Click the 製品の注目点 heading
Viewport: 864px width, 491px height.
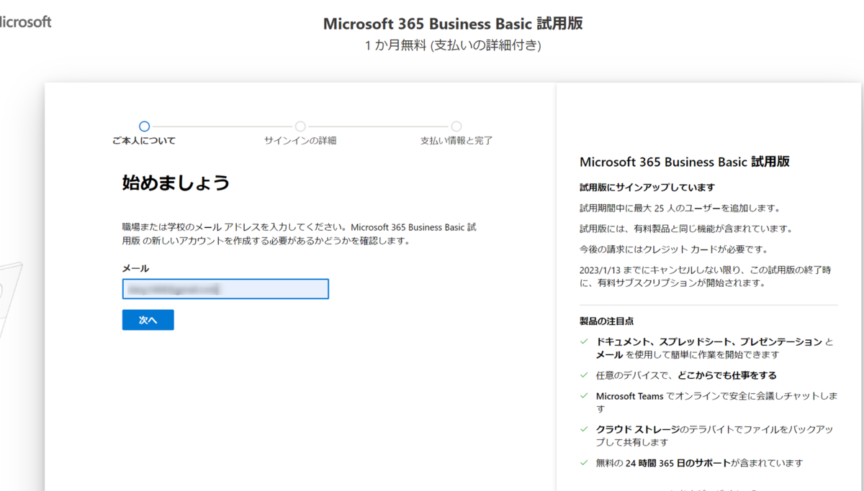606,321
